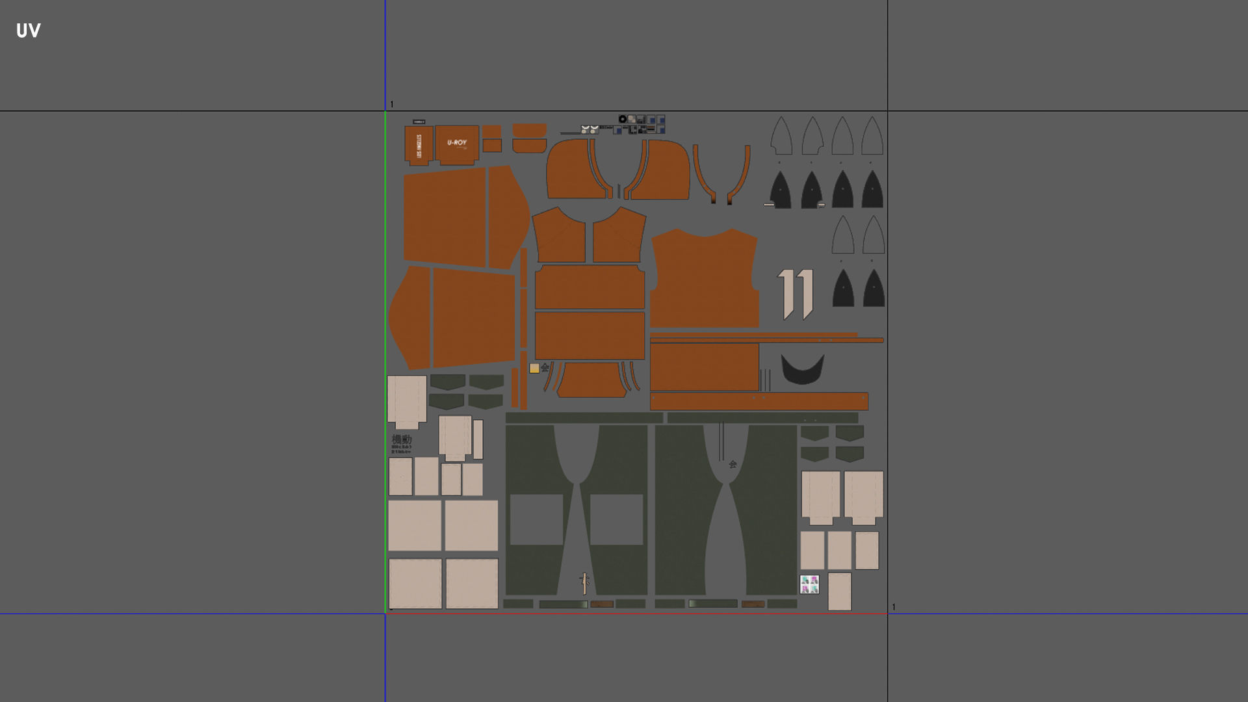Screen dimensions: 1248x702
Task: Select the bottom-left cream square panel
Action: click(x=415, y=583)
